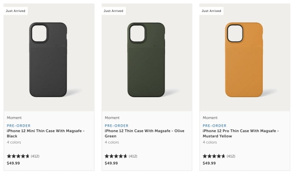The width and height of the screenshot is (295, 175).
Task: Open iPhone 12 Mini Thin Case Black title link
Action: pyautogui.click(x=46, y=133)
